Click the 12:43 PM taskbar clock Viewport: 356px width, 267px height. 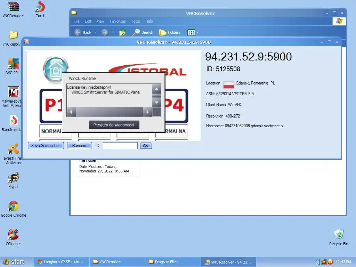pos(343,262)
